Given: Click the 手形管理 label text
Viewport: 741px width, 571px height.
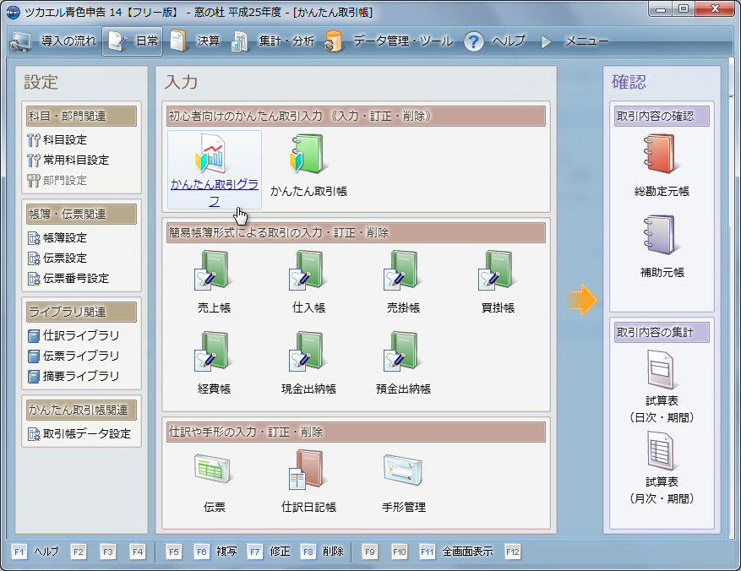Looking at the screenshot, I should click(404, 508).
